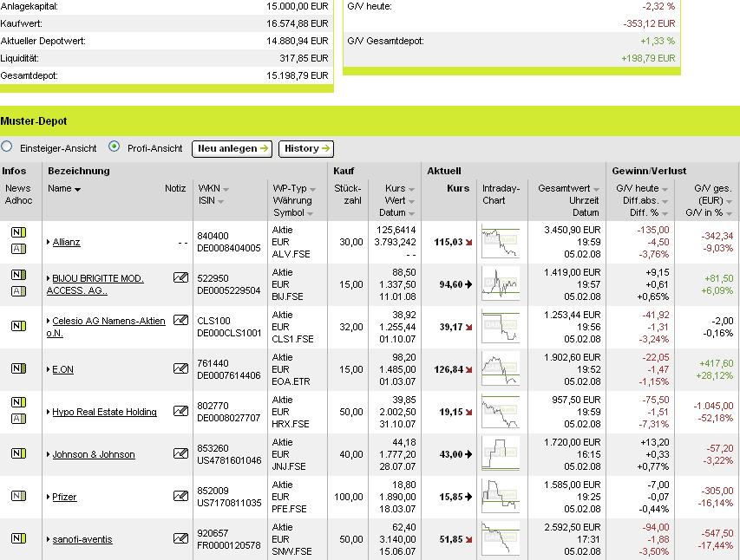Expand the Johnson & Johnson row arrow
Viewport: 740px width, 560px height.
[48, 454]
